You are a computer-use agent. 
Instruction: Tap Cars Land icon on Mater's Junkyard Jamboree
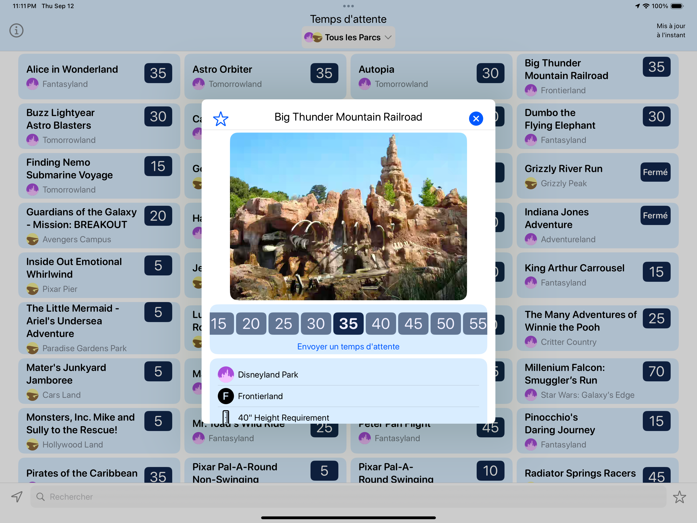point(32,395)
